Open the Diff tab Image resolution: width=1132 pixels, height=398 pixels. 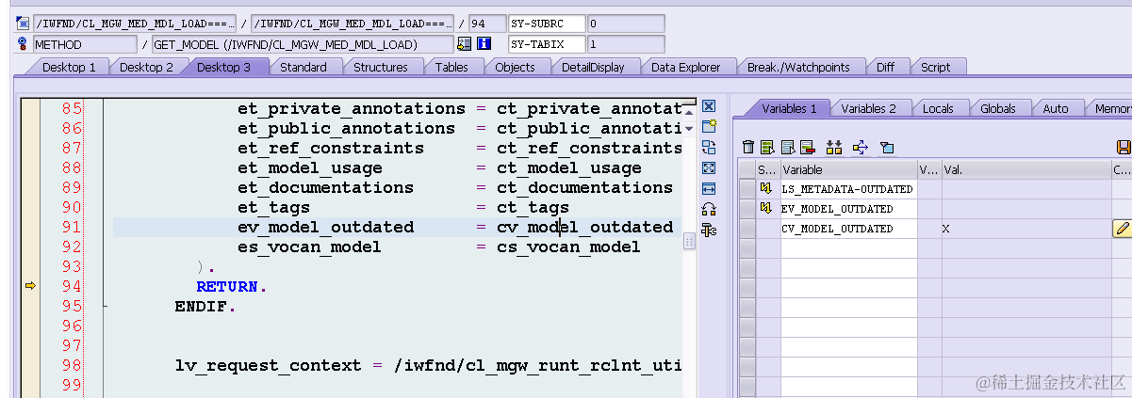[885, 67]
